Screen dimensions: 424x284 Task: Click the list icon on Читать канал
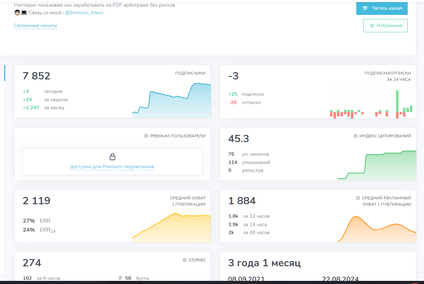tap(365, 8)
